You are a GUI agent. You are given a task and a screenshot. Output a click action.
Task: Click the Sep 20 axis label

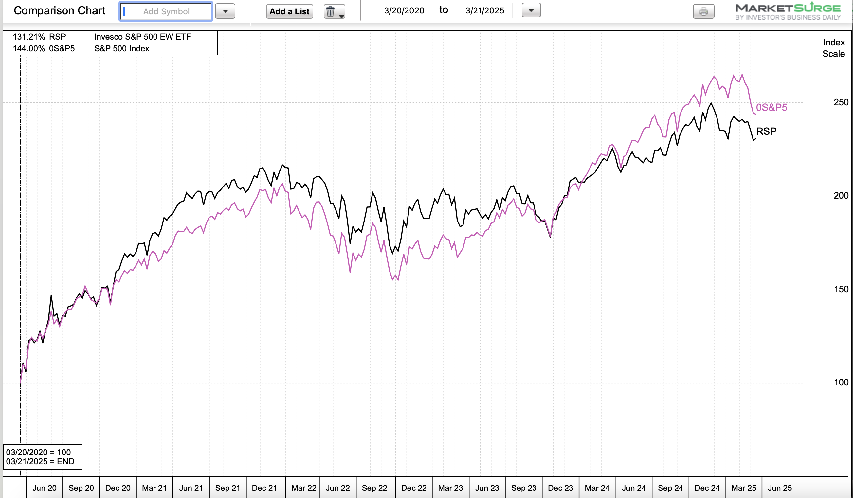click(81, 488)
